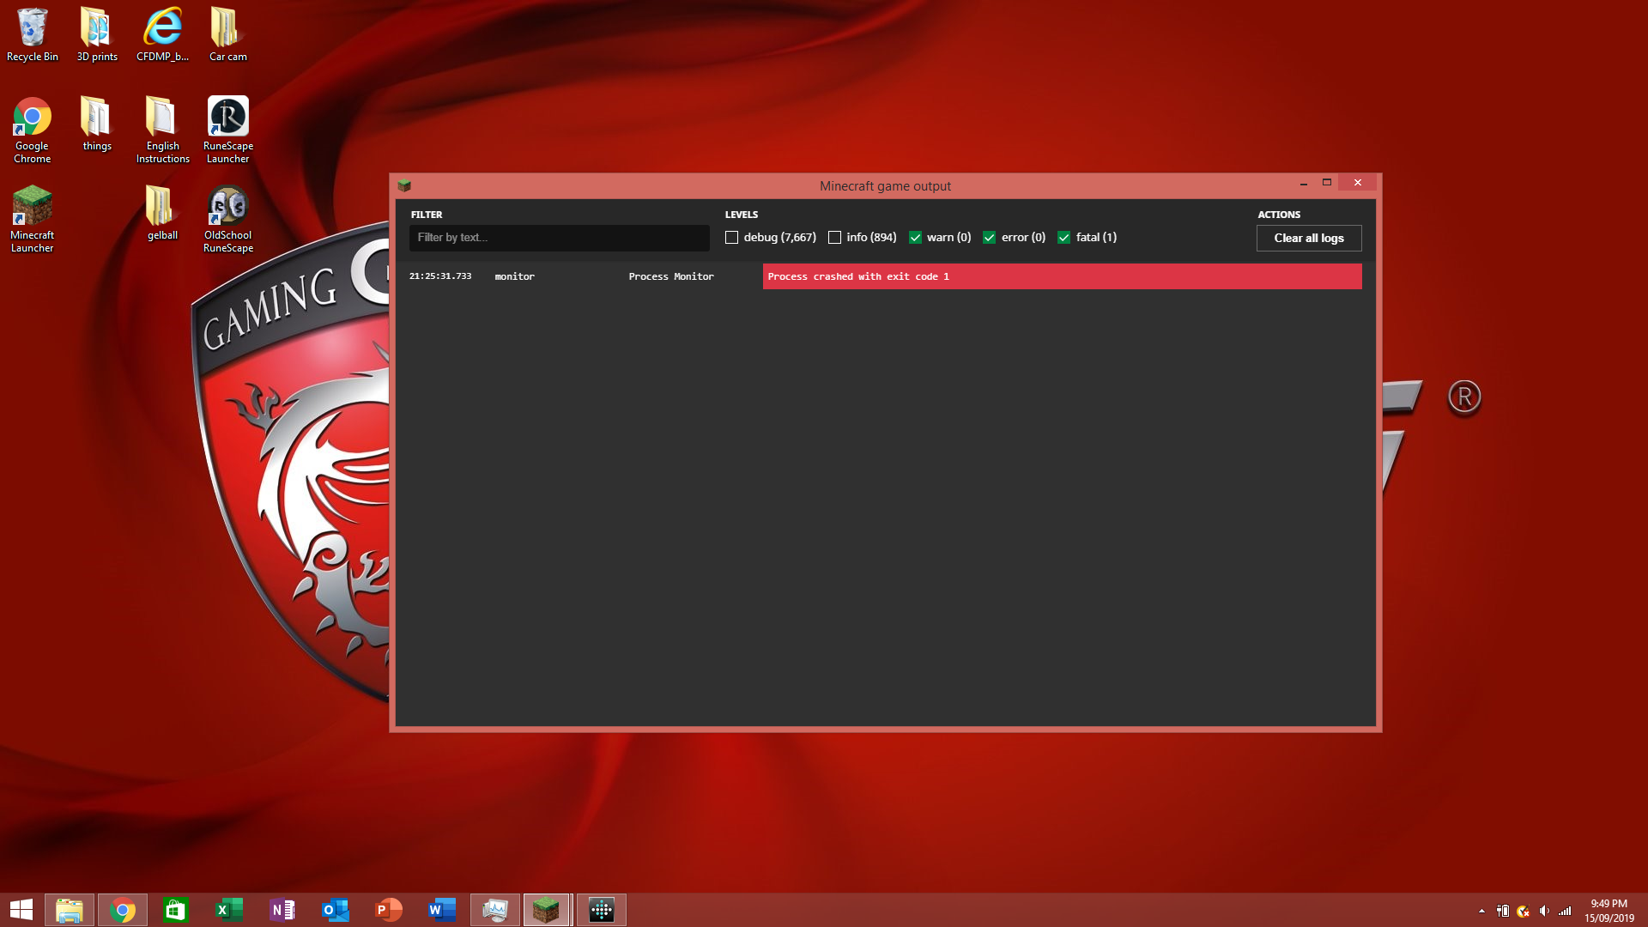
Task: Click the Minecraft icon in the taskbar
Action: click(x=547, y=910)
